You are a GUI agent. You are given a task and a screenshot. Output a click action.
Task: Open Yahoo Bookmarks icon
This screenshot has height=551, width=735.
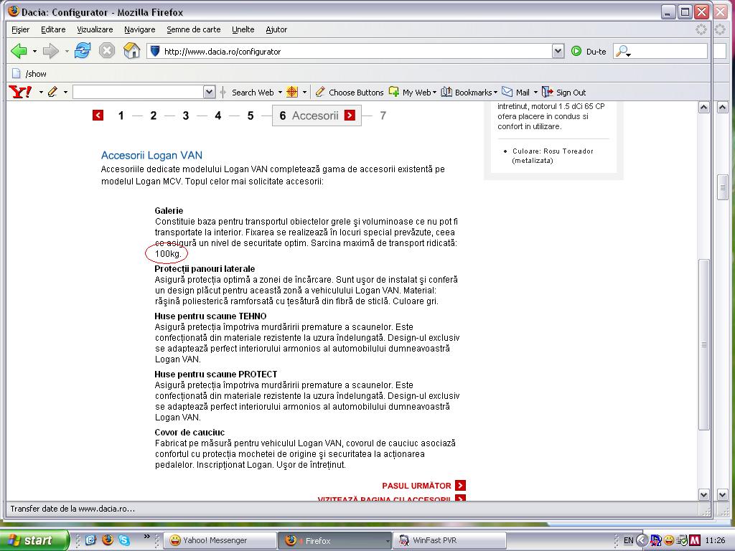[x=446, y=92]
